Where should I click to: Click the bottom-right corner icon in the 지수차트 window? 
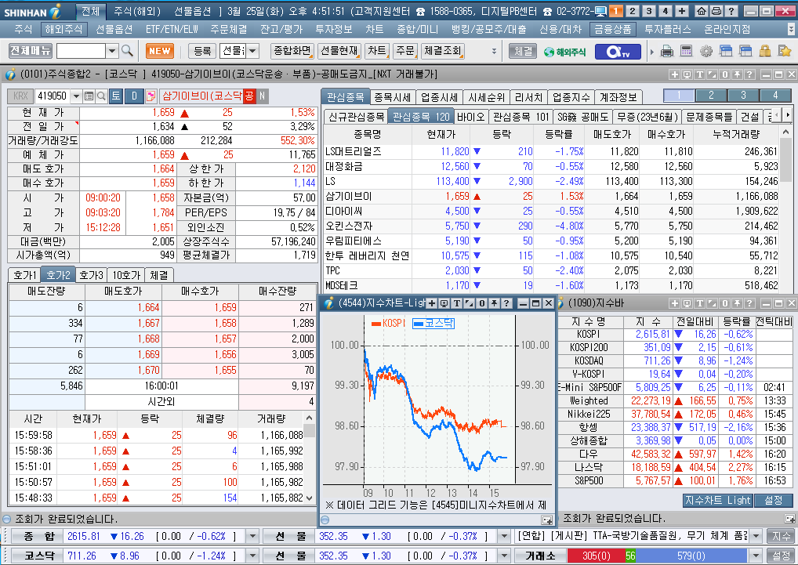coord(547,520)
